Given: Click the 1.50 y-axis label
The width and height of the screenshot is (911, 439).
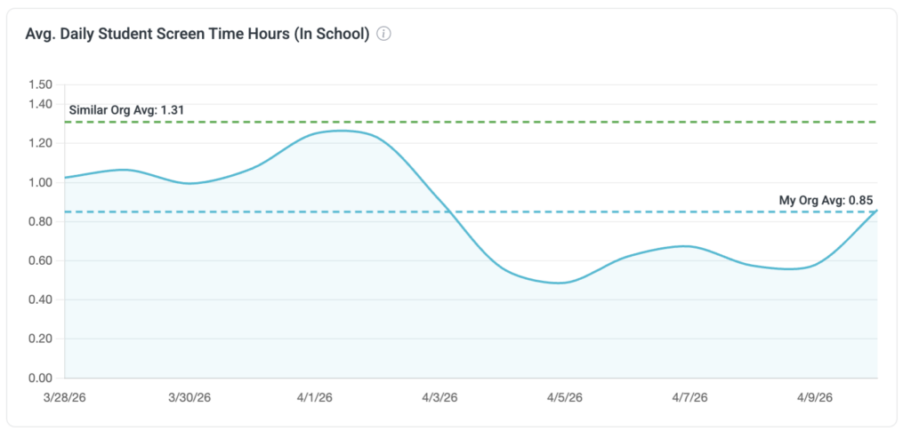Looking at the screenshot, I should [x=41, y=84].
